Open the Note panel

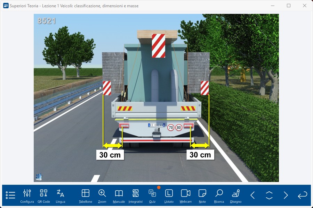[x=202, y=196]
